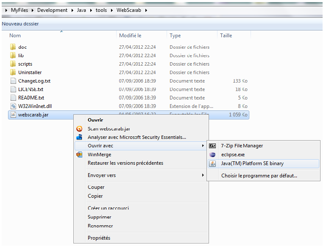
Task: Click the doc folder icon
Action: [x=13, y=47]
